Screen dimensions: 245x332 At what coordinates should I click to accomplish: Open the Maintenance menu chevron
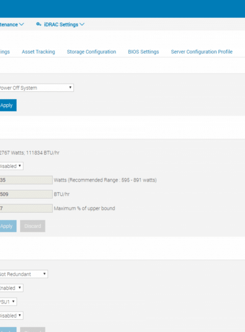pyautogui.click(x=21, y=25)
